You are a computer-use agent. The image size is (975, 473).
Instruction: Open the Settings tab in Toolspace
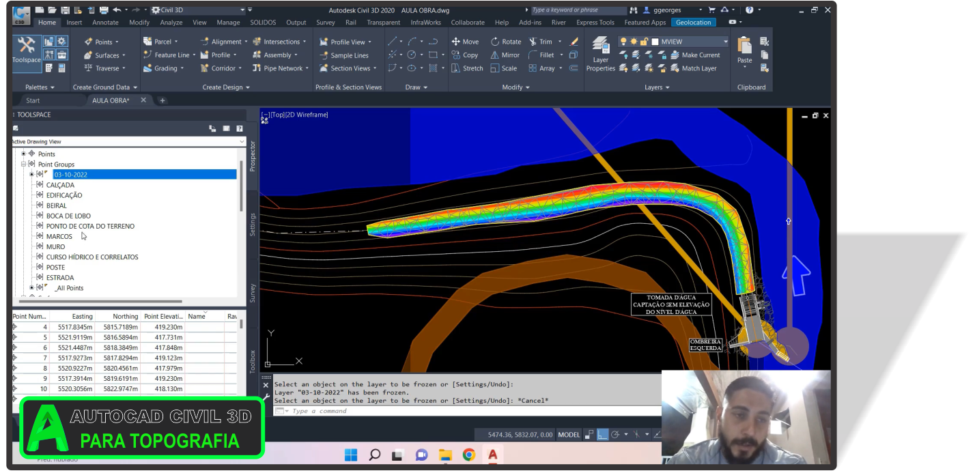(x=253, y=224)
